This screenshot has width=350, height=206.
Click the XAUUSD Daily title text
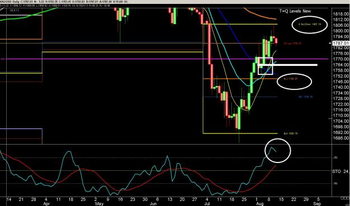(x=10, y=2)
